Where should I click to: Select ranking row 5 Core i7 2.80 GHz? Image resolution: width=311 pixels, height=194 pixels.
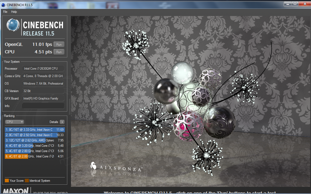(x=35, y=151)
